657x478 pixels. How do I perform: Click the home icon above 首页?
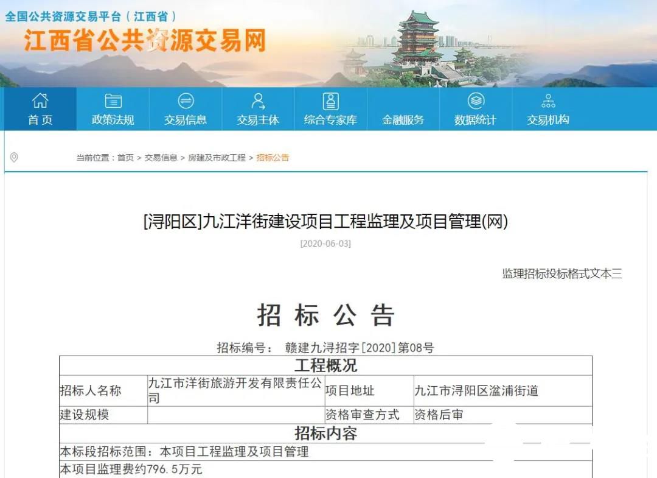40,100
